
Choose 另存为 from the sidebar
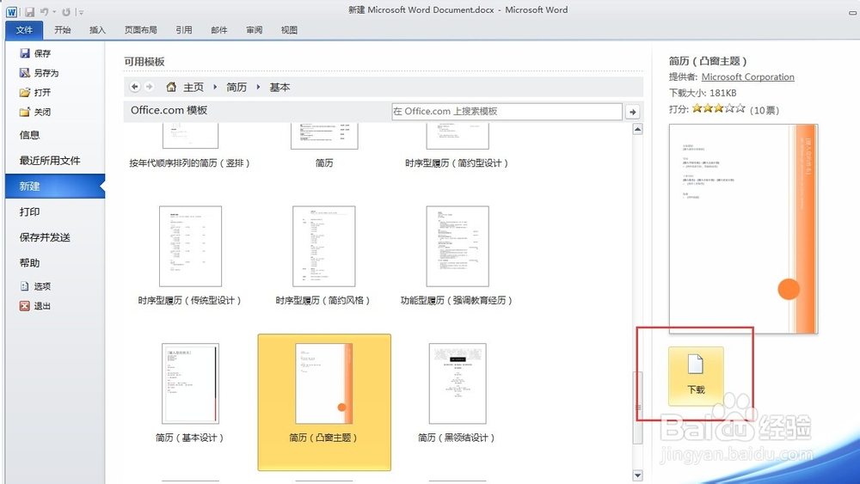click(39, 73)
